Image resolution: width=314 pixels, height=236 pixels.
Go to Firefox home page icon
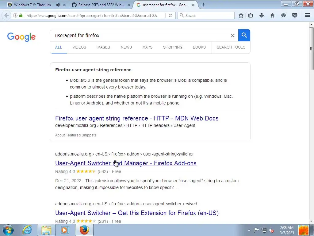[x=273, y=15]
